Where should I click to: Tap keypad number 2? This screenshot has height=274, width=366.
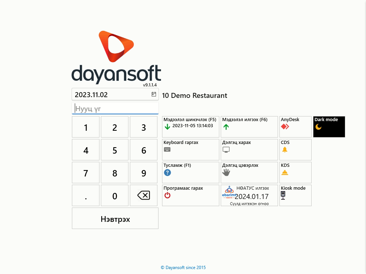114,127
